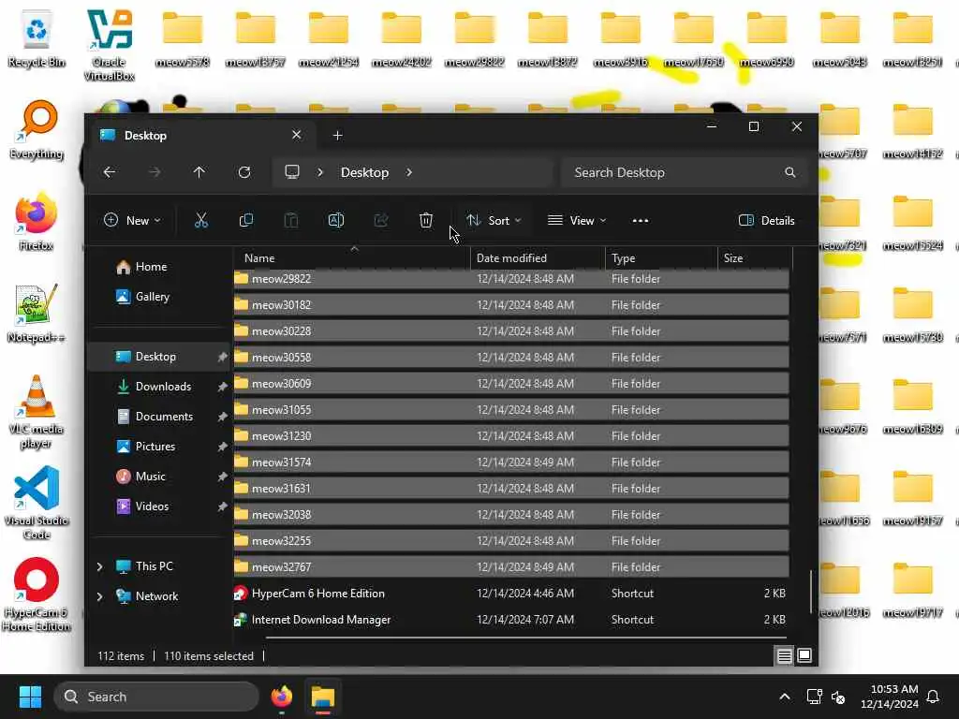Go up one folder level arrow
The width and height of the screenshot is (959, 719).
click(199, 172)
